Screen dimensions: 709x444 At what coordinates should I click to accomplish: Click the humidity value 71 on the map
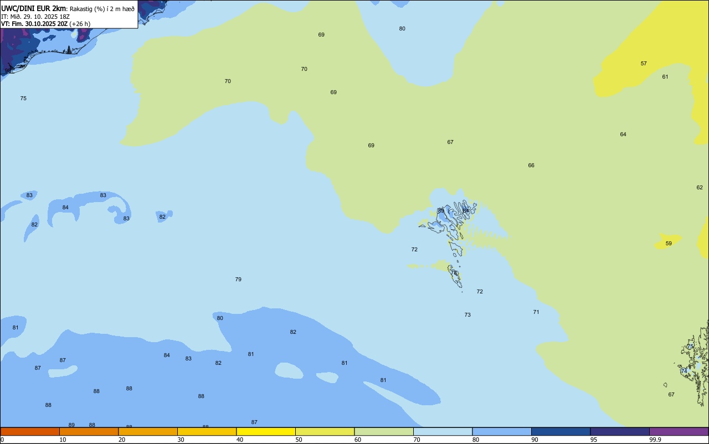[x=536, y=312]
